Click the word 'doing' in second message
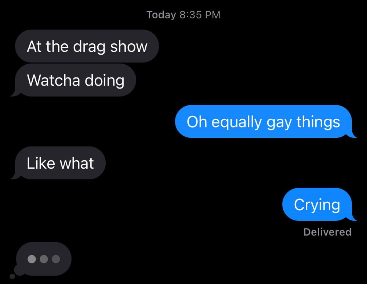This screenshot has height=284, width=367. pyautogui.click(x=104, y=81)
